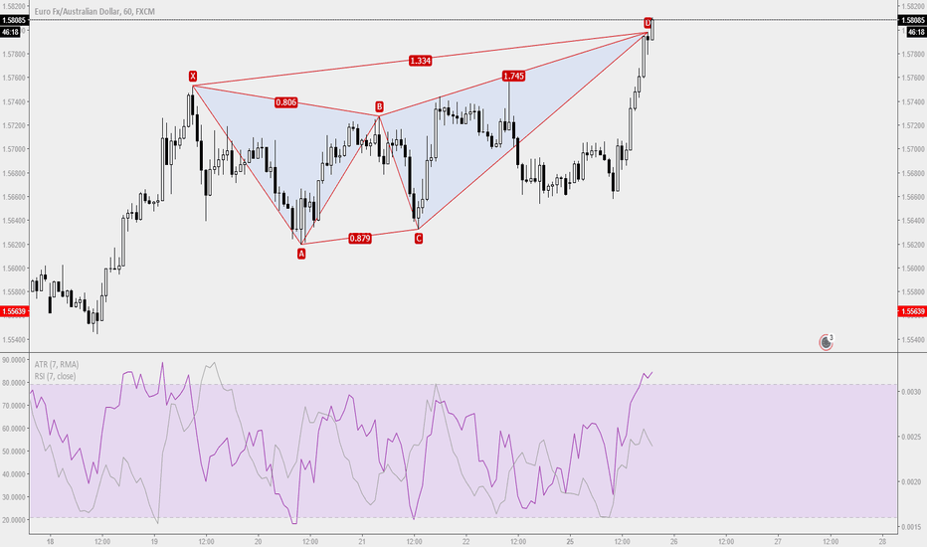Click the red 1.55639 price tag on right scale

[x=912, y=311]
